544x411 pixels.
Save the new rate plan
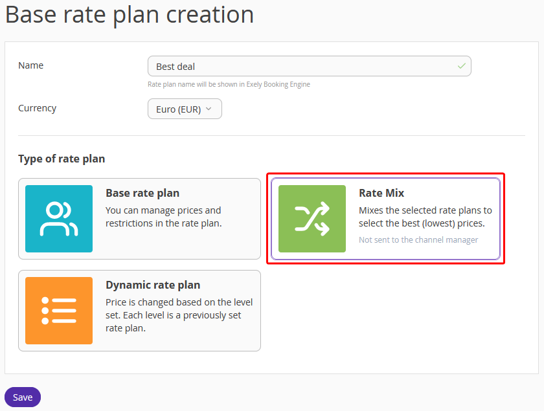click(x=23, y=397)
